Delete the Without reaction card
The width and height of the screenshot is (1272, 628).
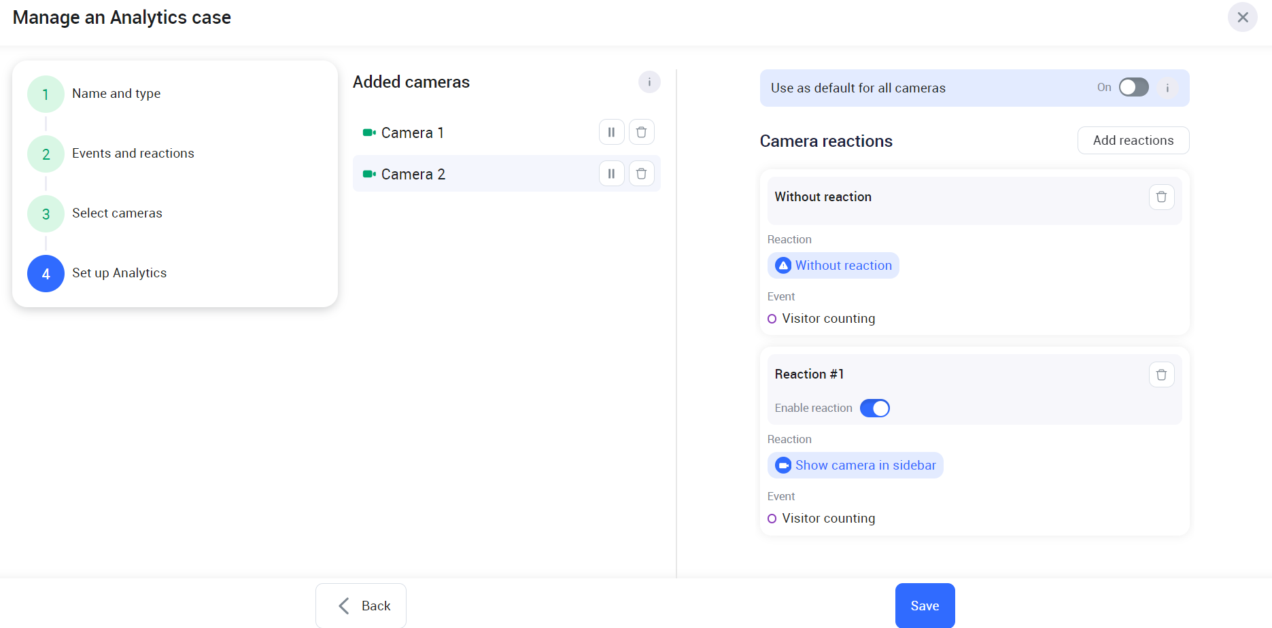(x=1161, y=197)
